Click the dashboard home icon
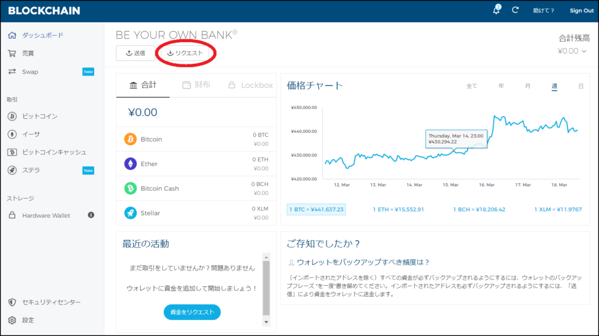The width and height of the screenshot is (599, 336). pos(12,35)
